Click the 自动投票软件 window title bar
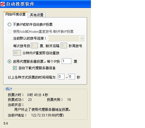The image size is (145, 128). [45, 4]
